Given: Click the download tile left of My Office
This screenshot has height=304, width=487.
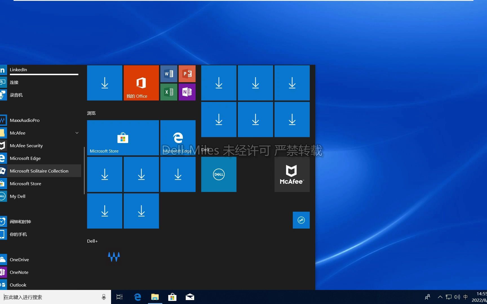Looking at the screenshot, I should point(105,83).
